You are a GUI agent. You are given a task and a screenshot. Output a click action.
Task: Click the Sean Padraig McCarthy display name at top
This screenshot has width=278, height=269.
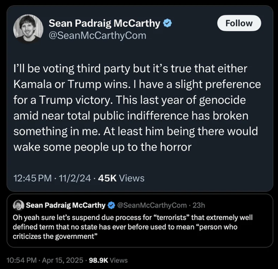104,23
